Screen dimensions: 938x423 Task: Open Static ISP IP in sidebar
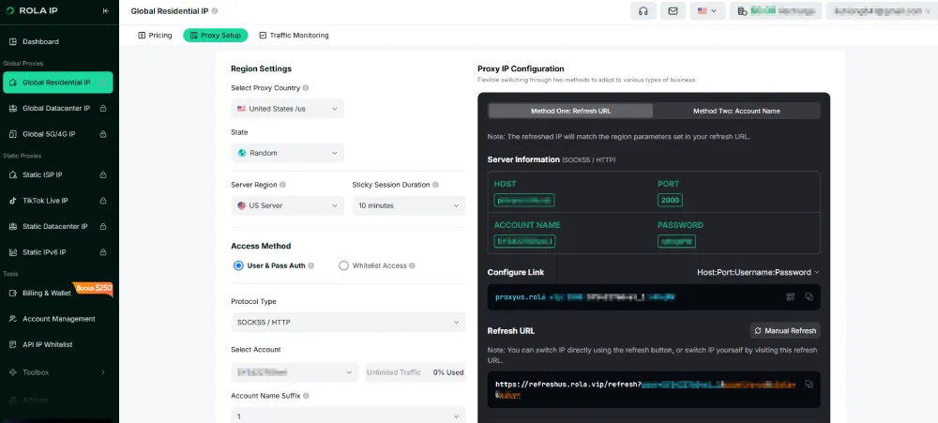click(x=57, y=174)
